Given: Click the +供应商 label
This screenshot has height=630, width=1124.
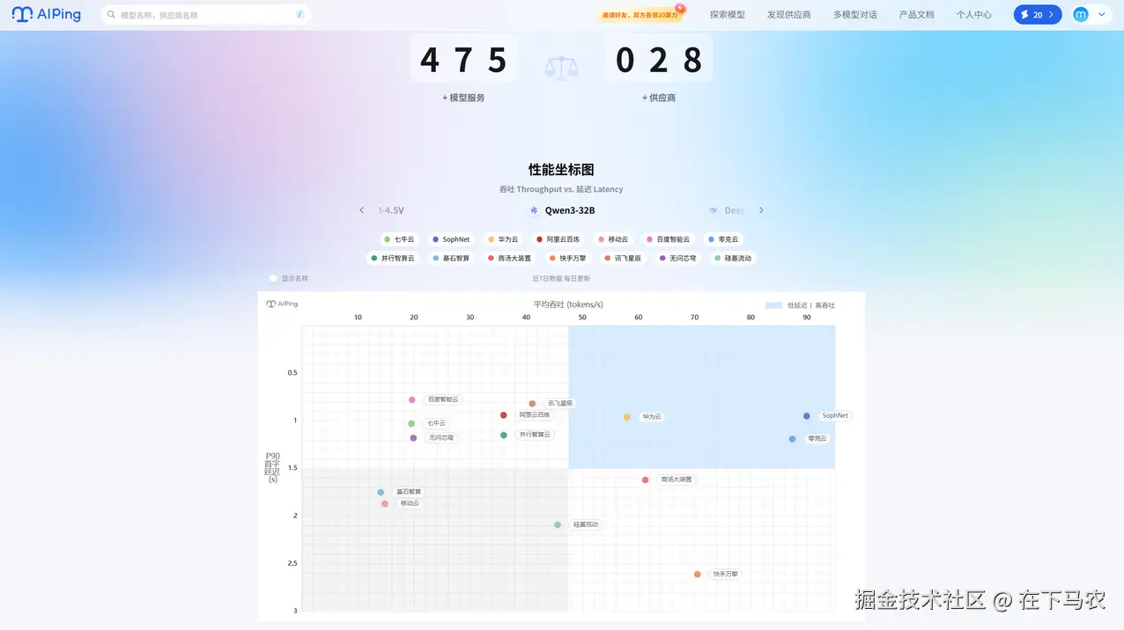Looking at the screenshot, I should click(x=659, y=98).
